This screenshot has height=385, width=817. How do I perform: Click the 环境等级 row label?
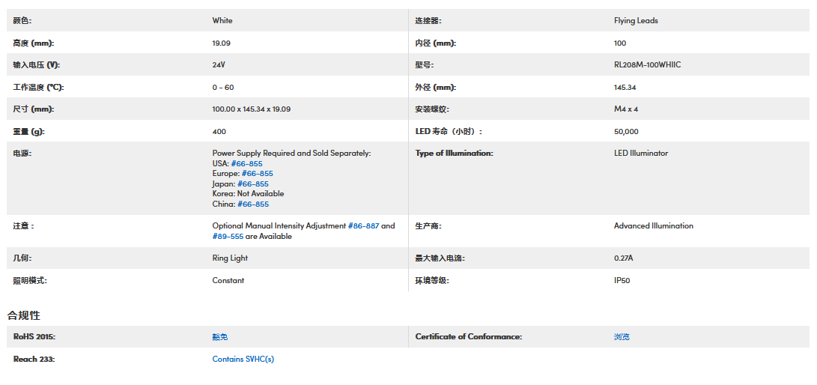[x=432, y=281]
